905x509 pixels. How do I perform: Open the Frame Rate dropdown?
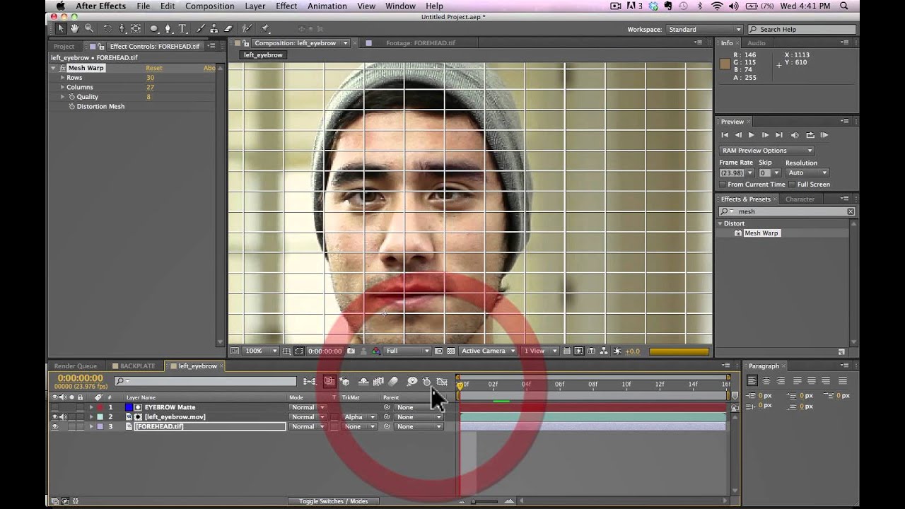[737, 172]
